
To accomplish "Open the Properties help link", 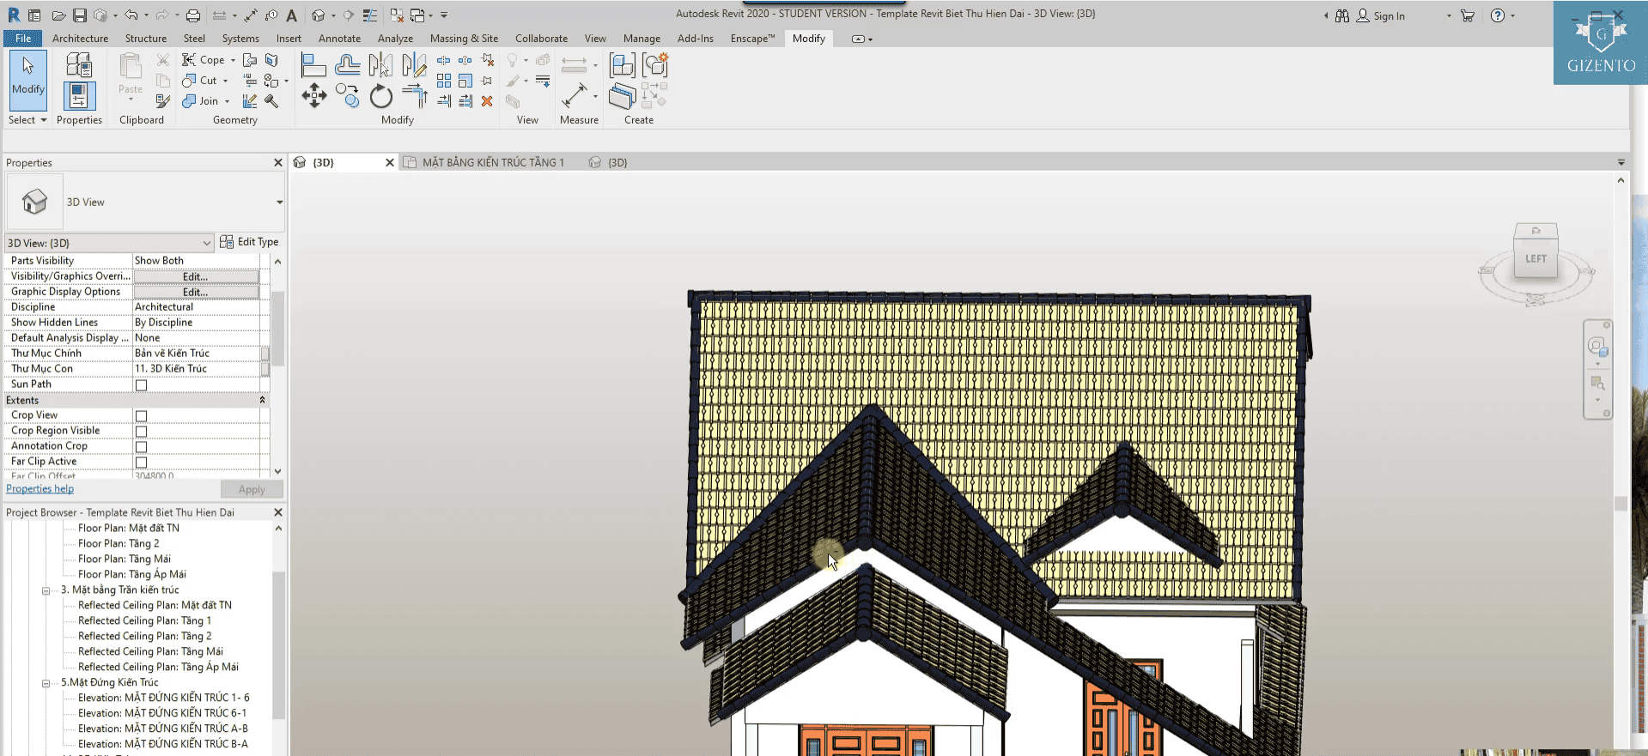I will [x=40, y=489].
